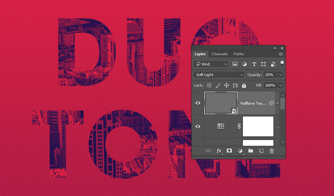Add a layer mask
Viewport: 334px width, 196px height.
tap(229, 150)
